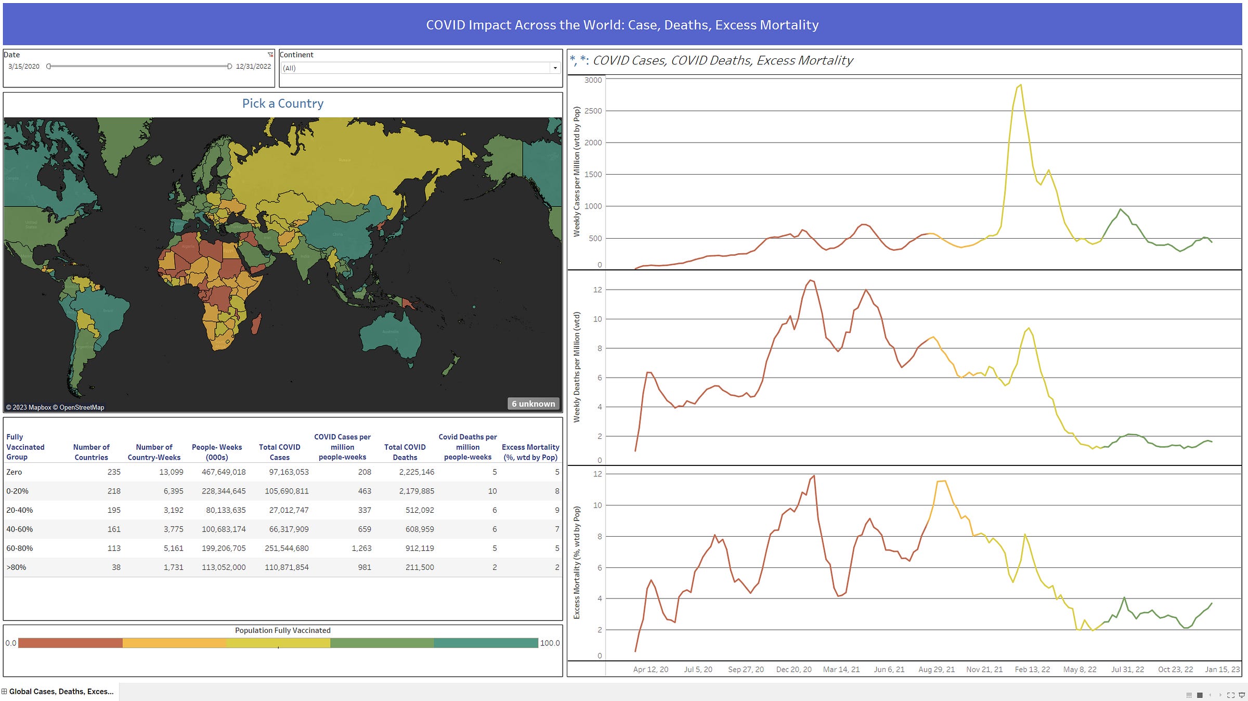This screenshot has height=701, width=1248.
Task: Select the red-orange color legend segment
Action: [x=70, y=643]
